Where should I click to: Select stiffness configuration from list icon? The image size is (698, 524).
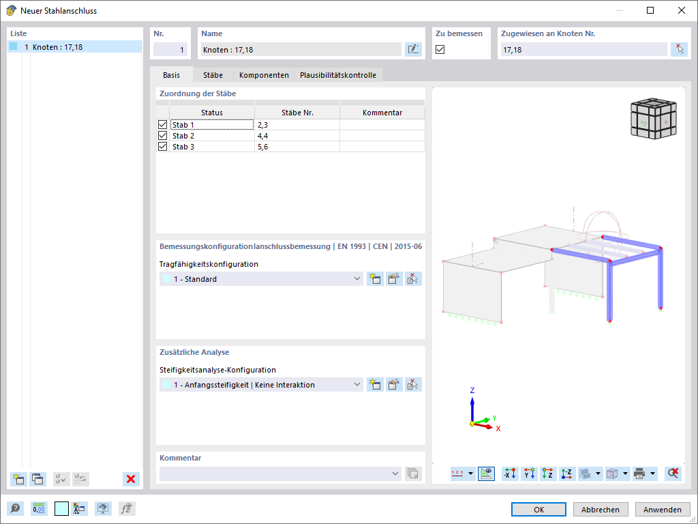click(x=413, y=385)
